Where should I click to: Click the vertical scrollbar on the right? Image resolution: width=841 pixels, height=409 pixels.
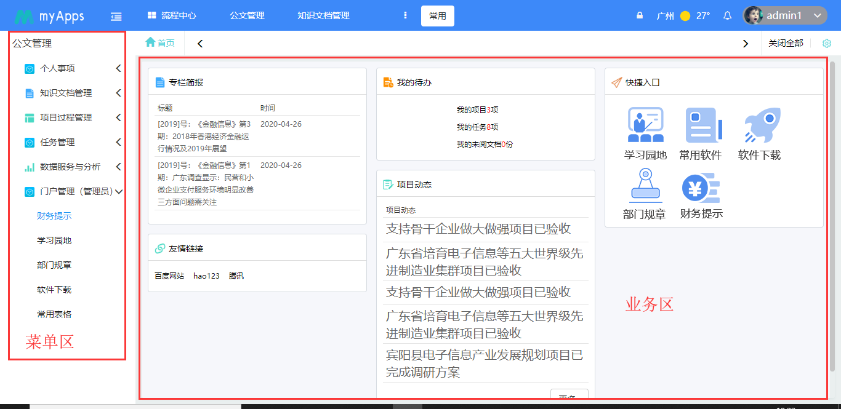[x=832, y=215]
